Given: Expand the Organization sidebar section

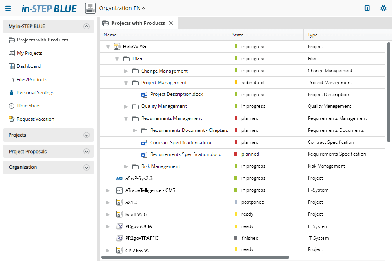Looking at the screenshot, I should [x=87, y=168].
